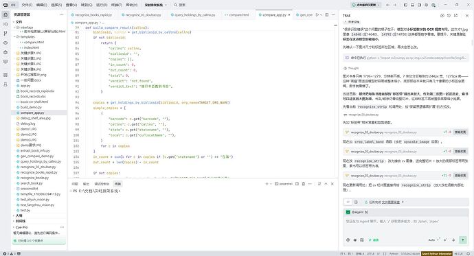Maximize the terminal panel with up chevron
This screenshot has height=256, width=474.
click(326, 184)
